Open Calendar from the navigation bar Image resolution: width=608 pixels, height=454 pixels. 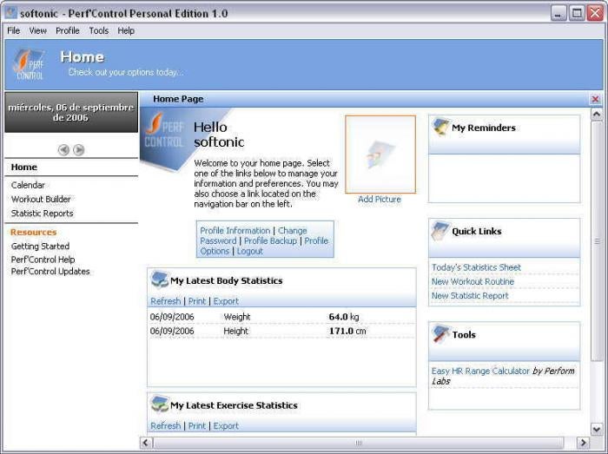(28, 185)
